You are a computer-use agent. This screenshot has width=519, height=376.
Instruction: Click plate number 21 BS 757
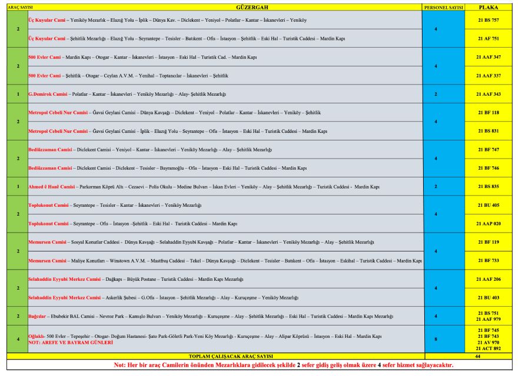pyautogui.click(x=488, y=20)
